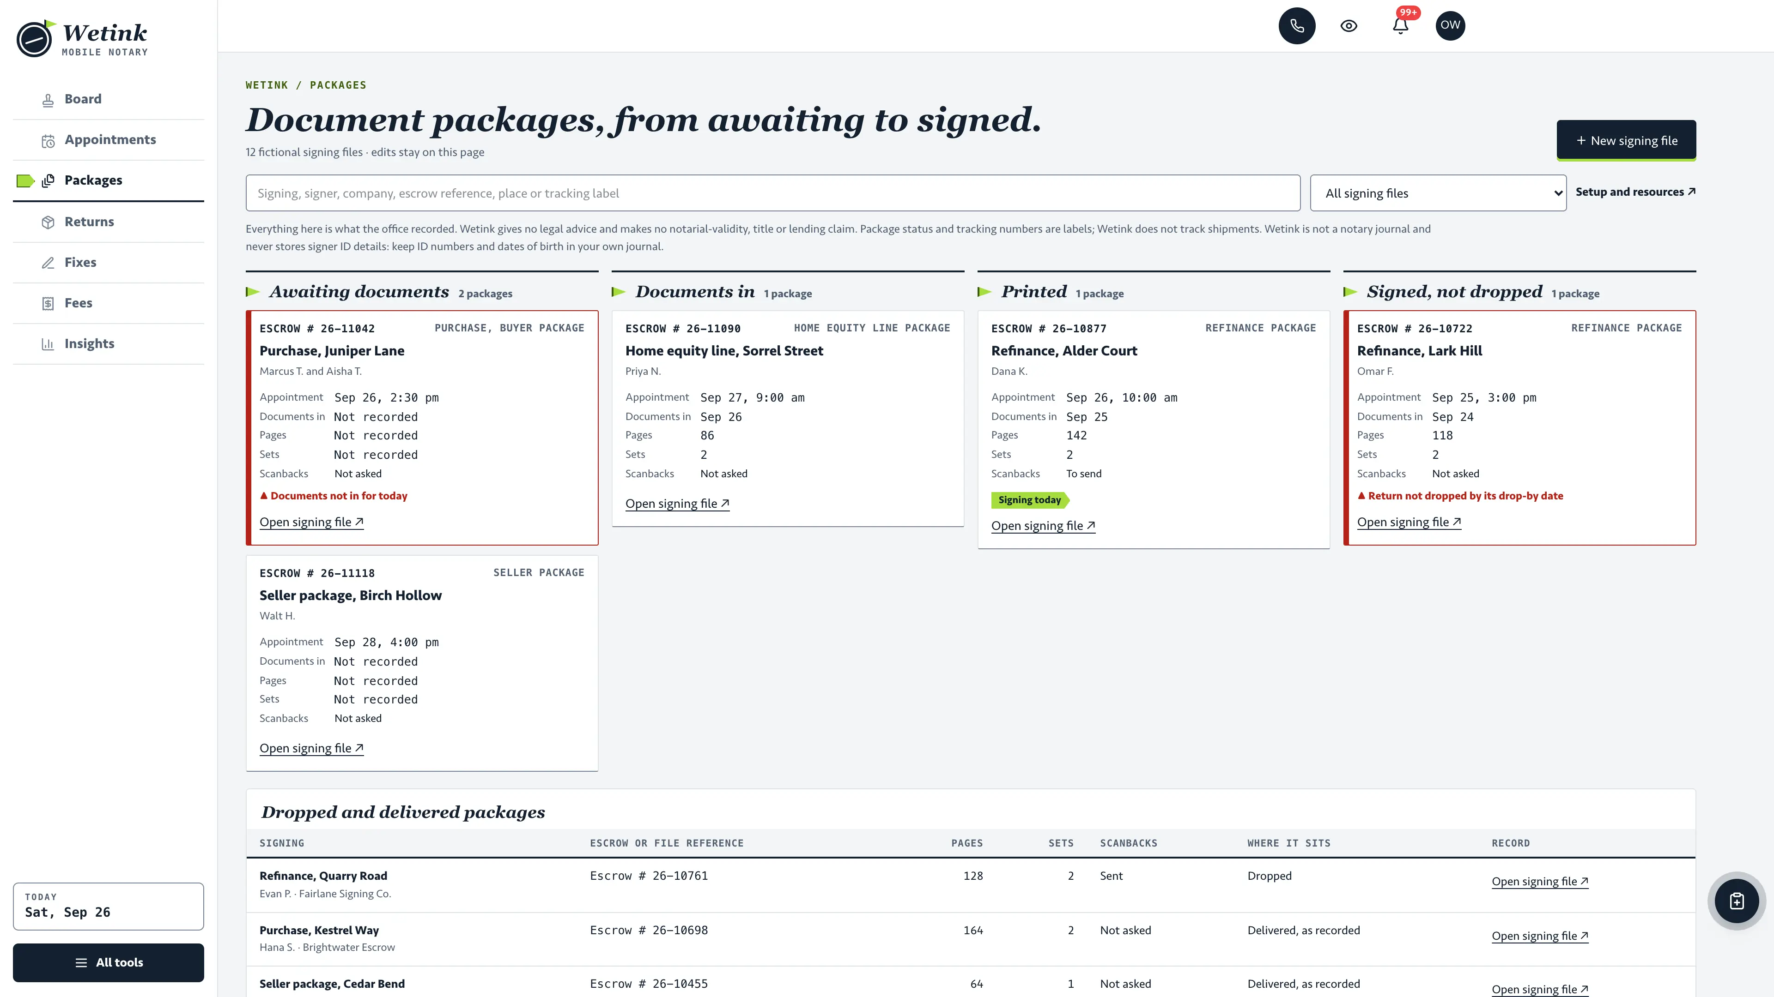Click the Fixes pen icon
Image resolution: width=1774 pixels, height=997 pixels.
point(48,263)
